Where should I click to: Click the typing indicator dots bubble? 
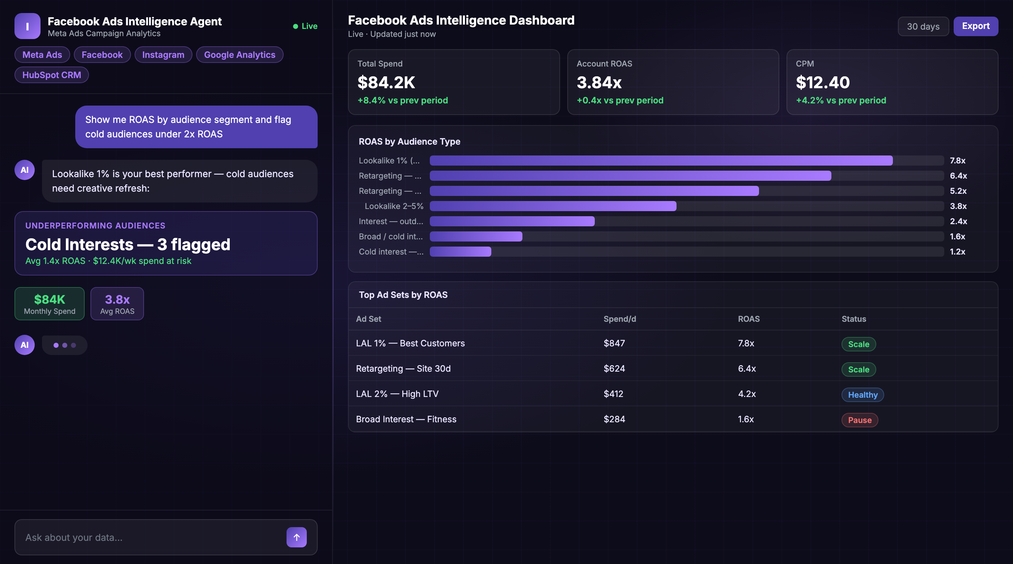click(64, 345)
